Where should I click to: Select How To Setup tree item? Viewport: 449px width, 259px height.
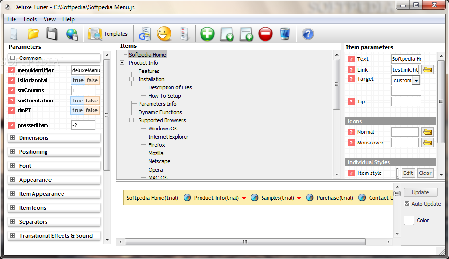click(x=165, y=96)
